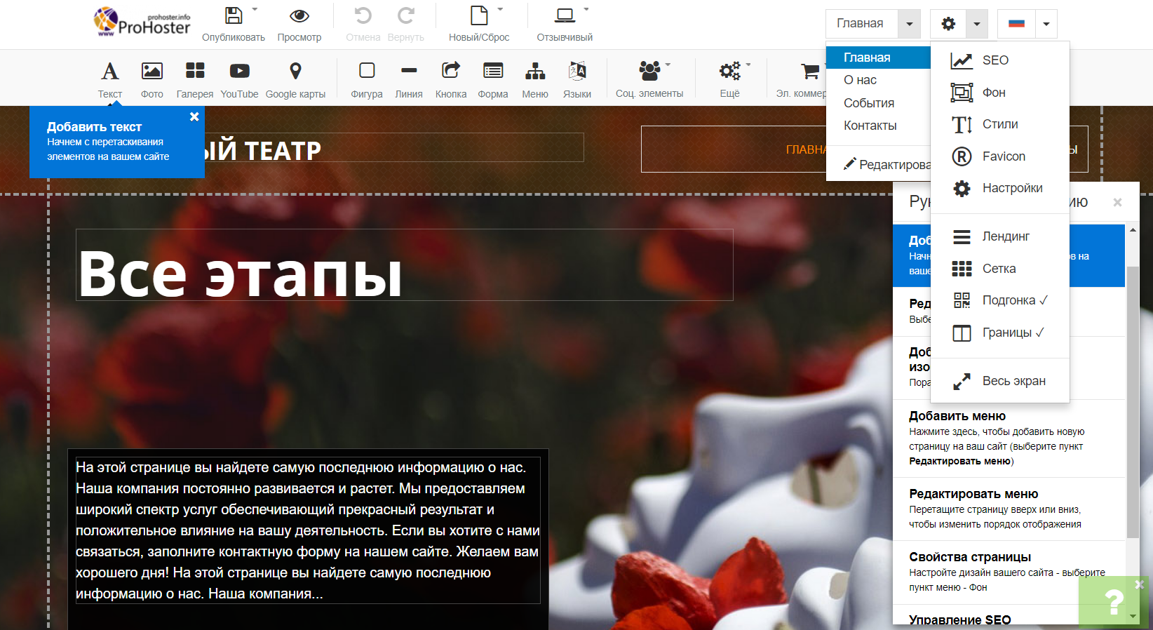Expand the Главная page selector dropdown
This screenshot has height=630, width=1153.
[909, 24]
